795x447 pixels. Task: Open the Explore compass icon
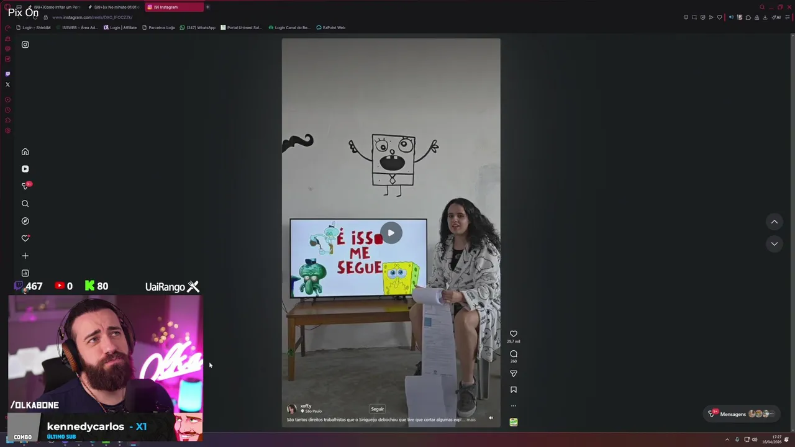tap(25, 221)
